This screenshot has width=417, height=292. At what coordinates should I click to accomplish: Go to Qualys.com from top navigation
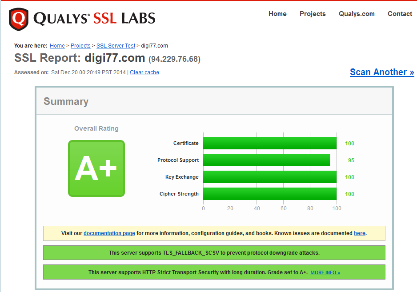pos(357,14)
